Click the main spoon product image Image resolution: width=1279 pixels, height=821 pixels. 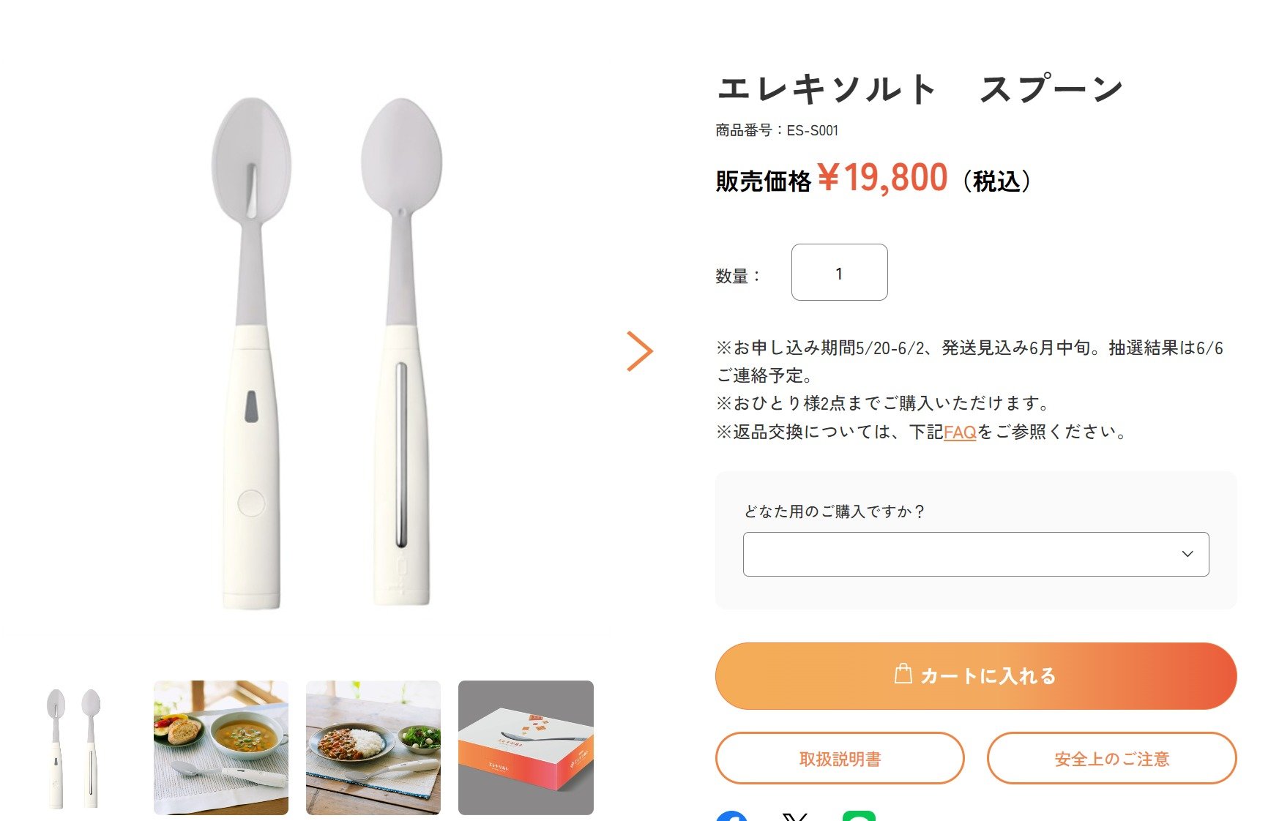point(326,351)
